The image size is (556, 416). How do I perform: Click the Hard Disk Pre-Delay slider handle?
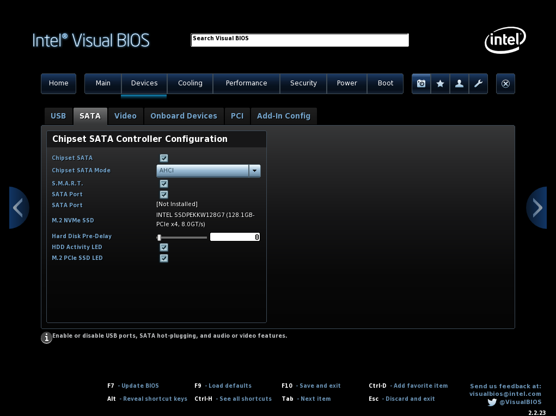tap(159, 237)
